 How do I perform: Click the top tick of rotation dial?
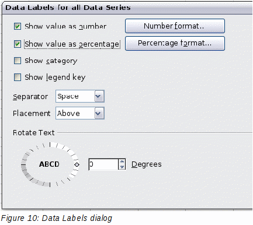tap(50, 145)
